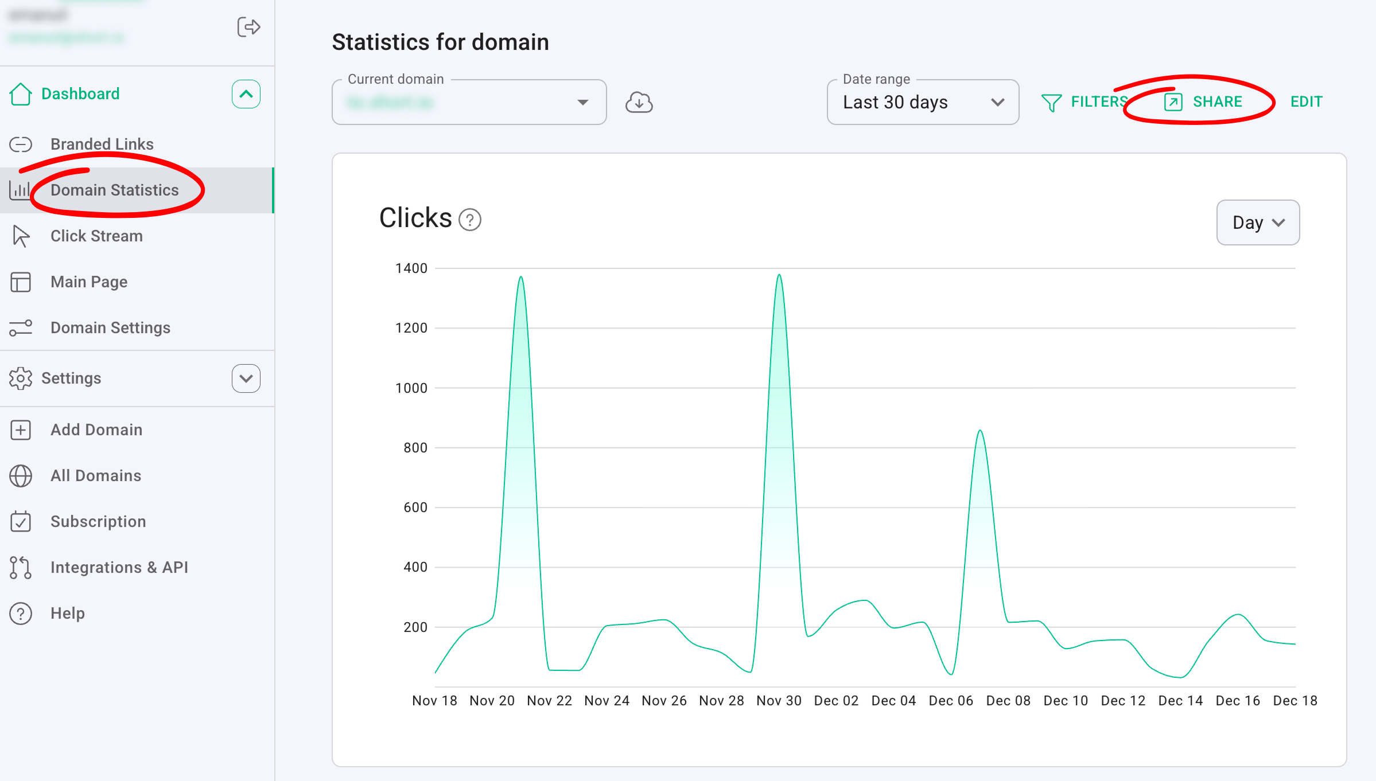The width and height of the screenshot is (1376, 781).
Task: Click the cloud download export icon
Action: tap(639, 103)
